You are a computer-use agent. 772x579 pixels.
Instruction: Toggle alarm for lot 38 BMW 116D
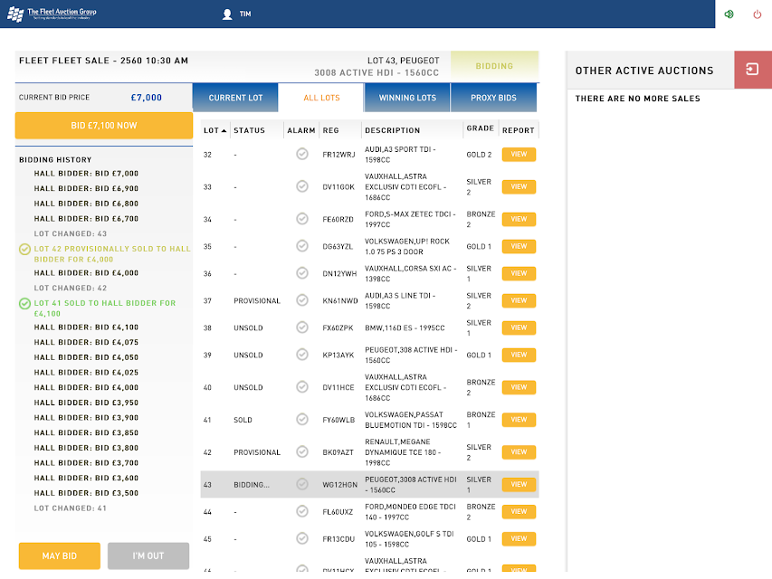302,327
